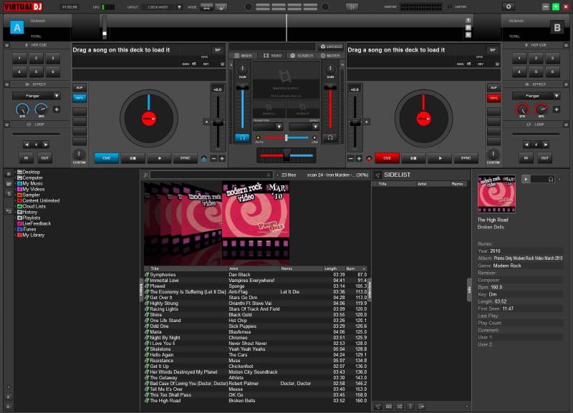Click the sidelist options icon beside SIDELIST
The height and width of the screenshot is (413, 573).
(378, 175)
